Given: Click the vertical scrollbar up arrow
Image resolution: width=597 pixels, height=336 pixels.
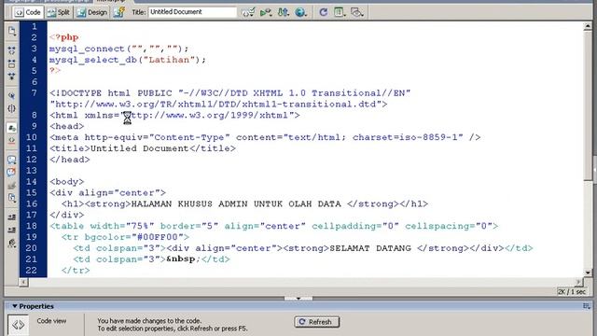Looking at the screenshot, I should tap(588, 26).
